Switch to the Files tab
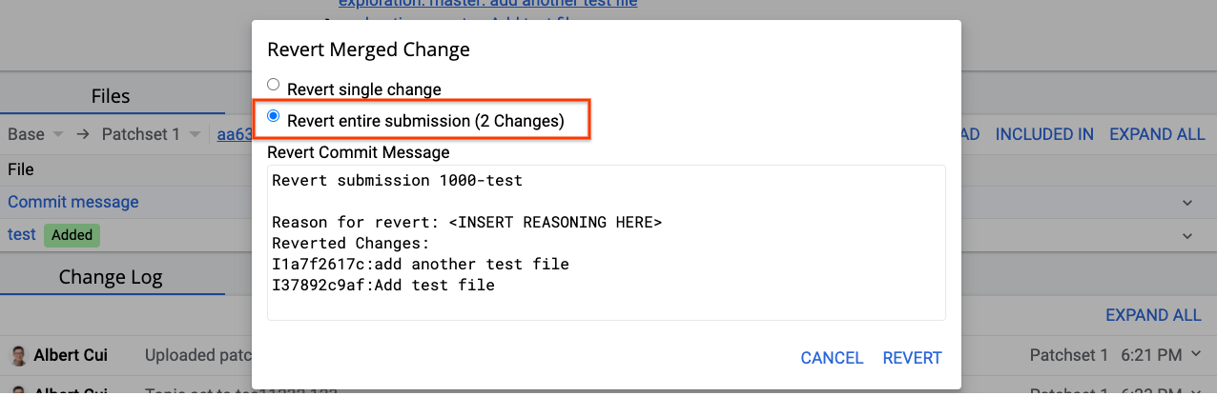The height and width of the screenshot is (396, 1217). [111, 96]
